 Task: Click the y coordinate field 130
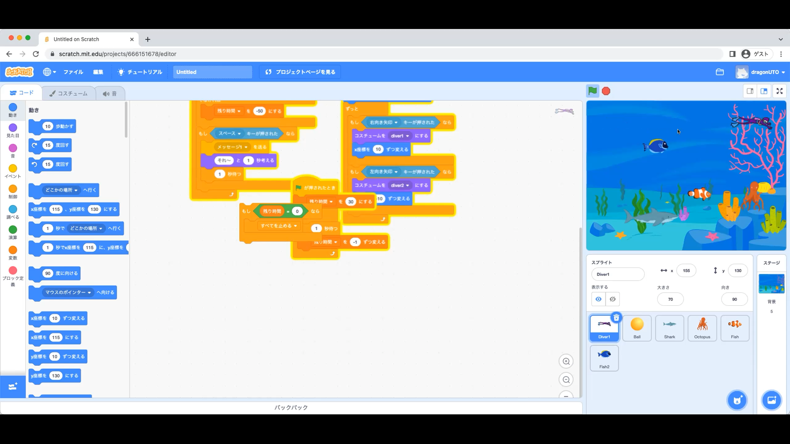(738, 270)
